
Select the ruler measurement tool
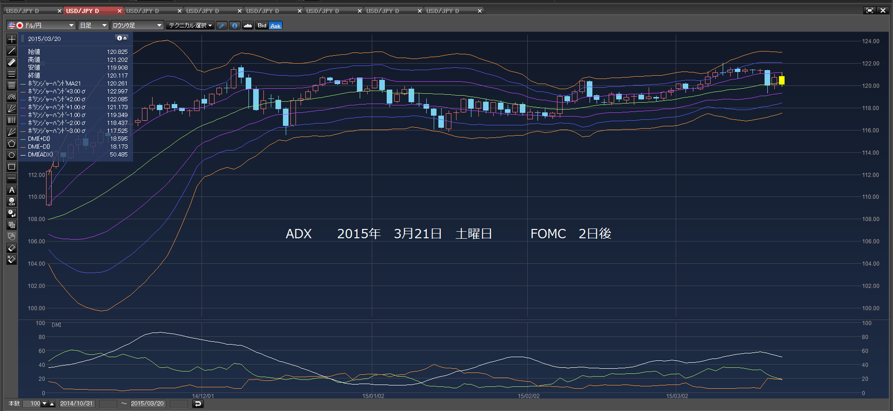tap(12, 62)
